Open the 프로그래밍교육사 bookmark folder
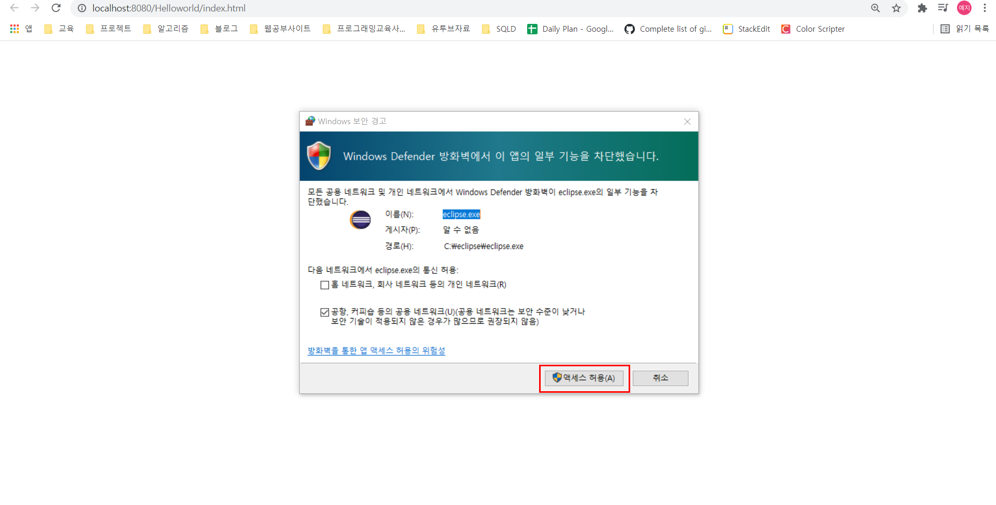 [364, 29]
